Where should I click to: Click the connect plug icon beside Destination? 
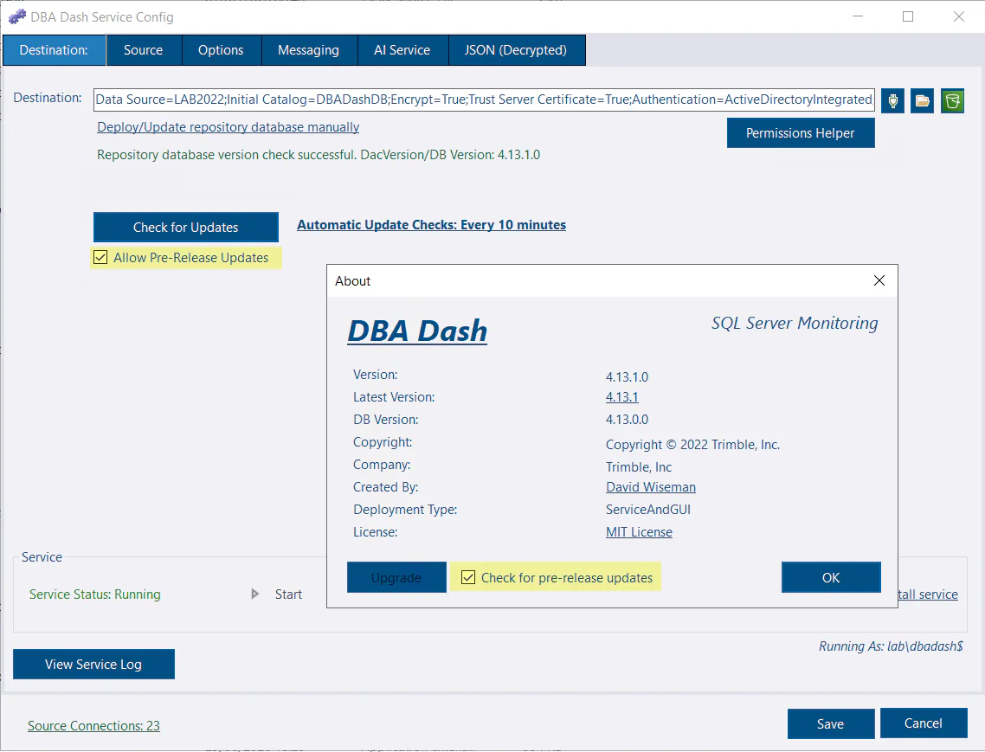pyautogui.click(x=892, y=100)
